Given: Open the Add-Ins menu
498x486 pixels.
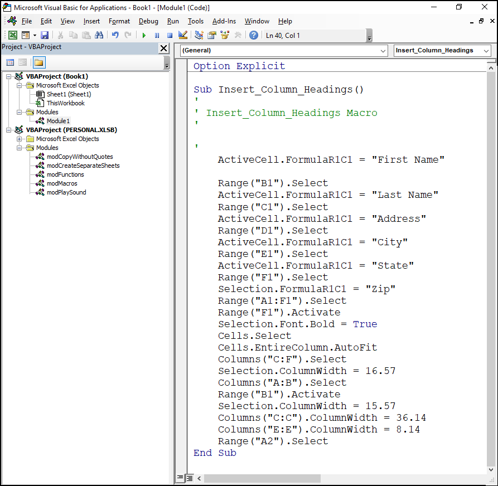Looking at the screenshot, I should 224,21.
